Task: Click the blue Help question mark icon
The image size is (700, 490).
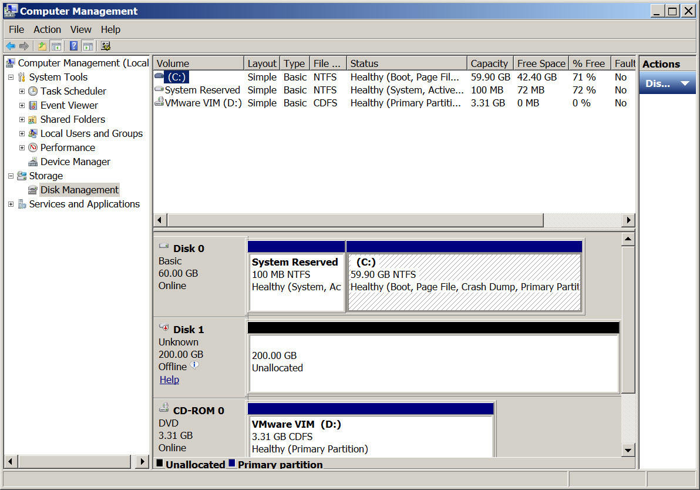Action: coord(74,46)
